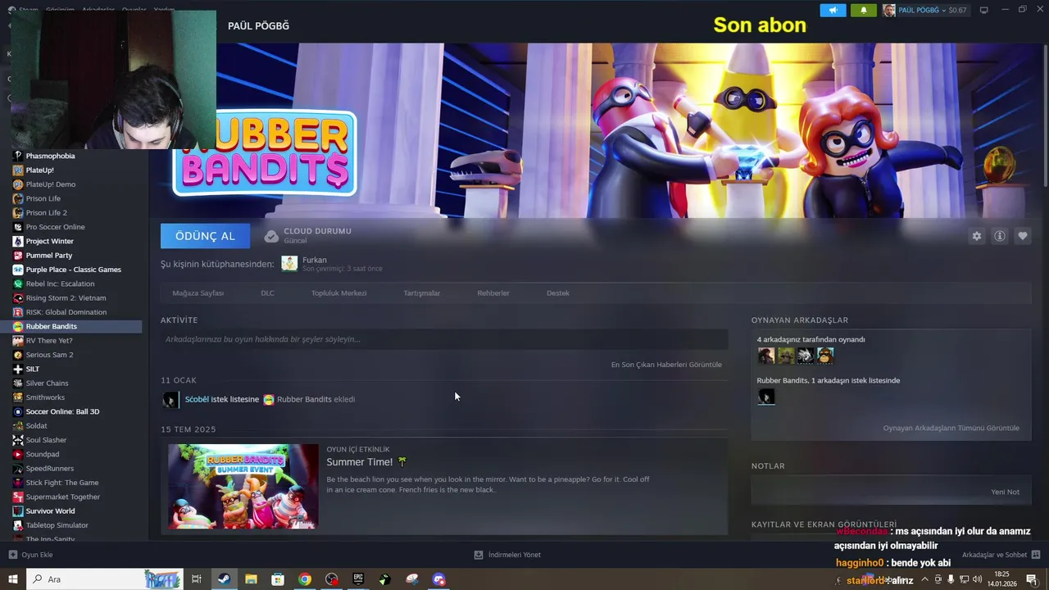
Task: Open Furkan's profile avatar
Action: [x=289, y=263]
